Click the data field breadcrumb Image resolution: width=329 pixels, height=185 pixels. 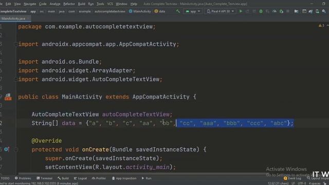pyautogui.click(x=160, y=11)
